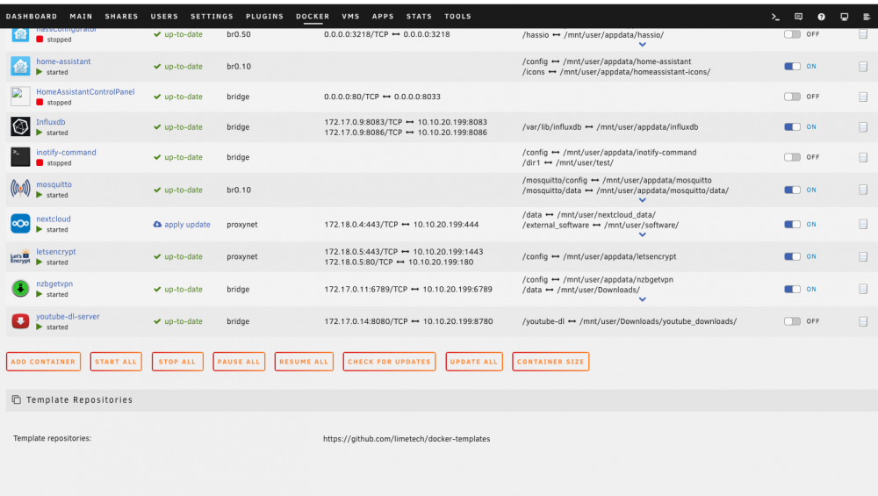
Task: Open the nzbgetvpn container name link
Action: pos(54,284)
